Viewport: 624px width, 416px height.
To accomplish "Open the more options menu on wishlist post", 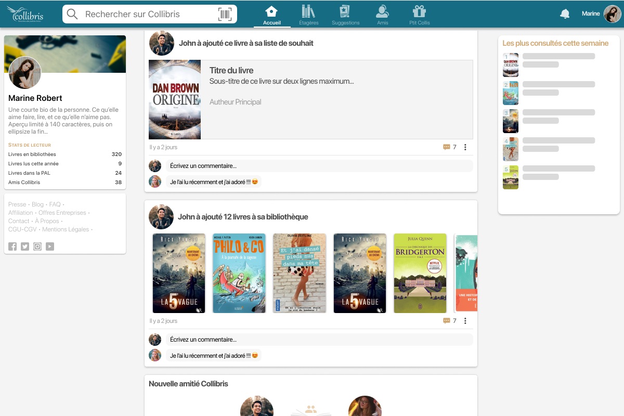I will [465, 147].
